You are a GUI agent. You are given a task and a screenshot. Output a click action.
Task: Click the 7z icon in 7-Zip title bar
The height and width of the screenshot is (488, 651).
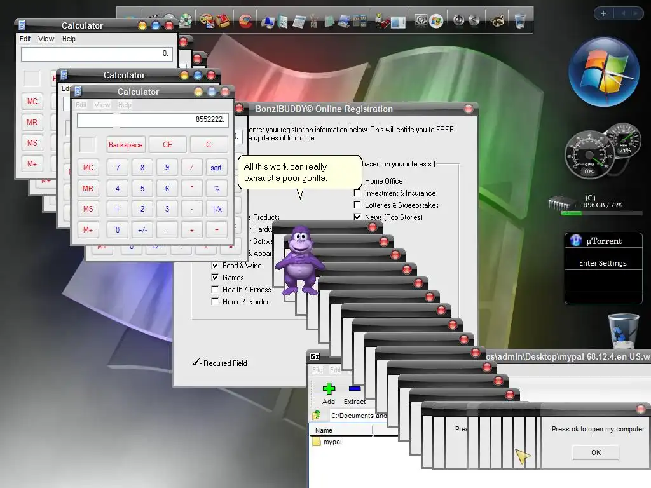pos(315,356)
